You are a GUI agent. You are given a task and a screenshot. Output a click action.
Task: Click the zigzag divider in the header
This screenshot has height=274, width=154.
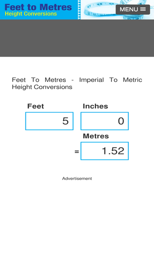pyautogui.click(x=79, y=9)
